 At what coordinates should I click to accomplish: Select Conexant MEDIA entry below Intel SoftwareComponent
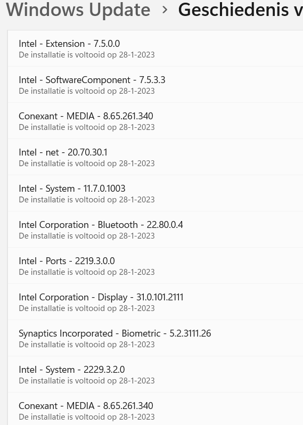pyautogui.click(x=155, y=121)
